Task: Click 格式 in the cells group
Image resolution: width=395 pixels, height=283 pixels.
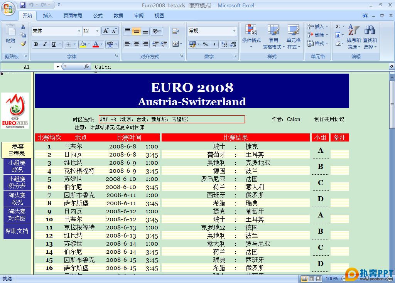Action: click(x=317, y=43)
